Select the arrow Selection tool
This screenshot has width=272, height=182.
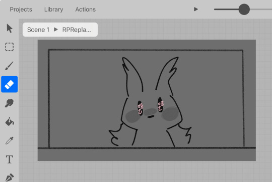[x=10, y=28]
